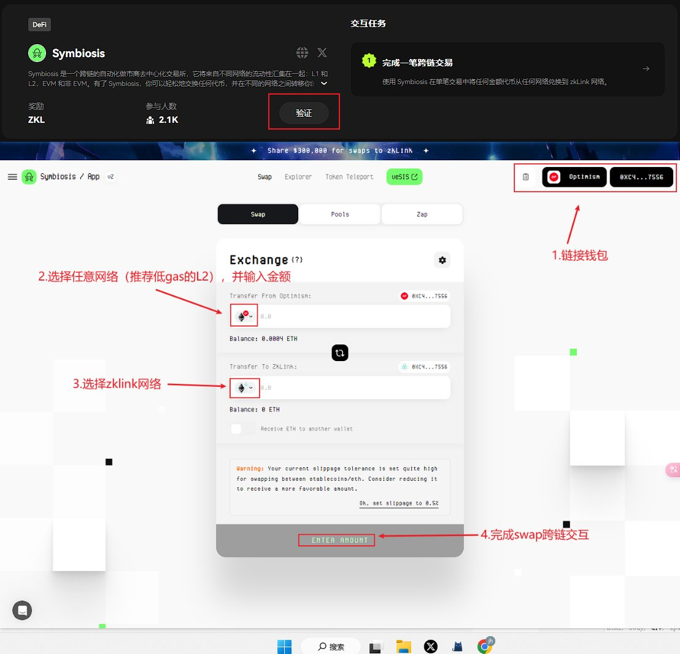This screenshot has height=654, width=680.
Task: Open the Optimism network selector
Action: click(x=574, y=177)
